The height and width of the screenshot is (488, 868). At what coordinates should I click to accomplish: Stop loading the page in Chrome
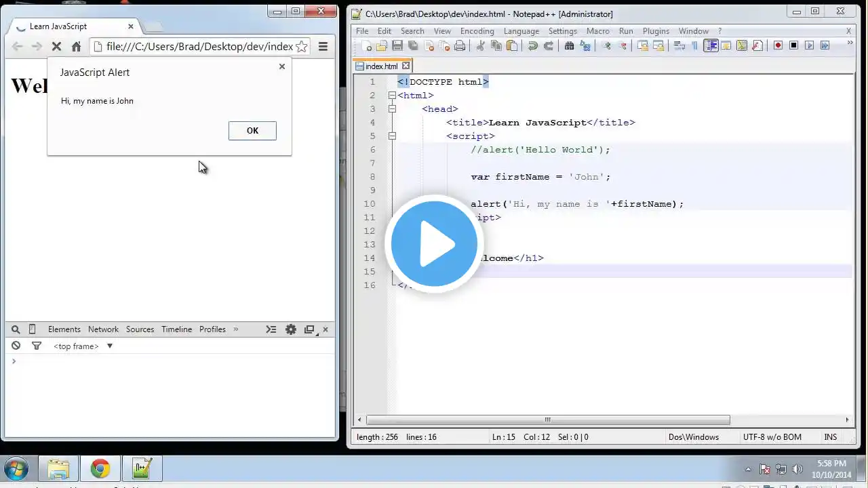click(56, 46)
